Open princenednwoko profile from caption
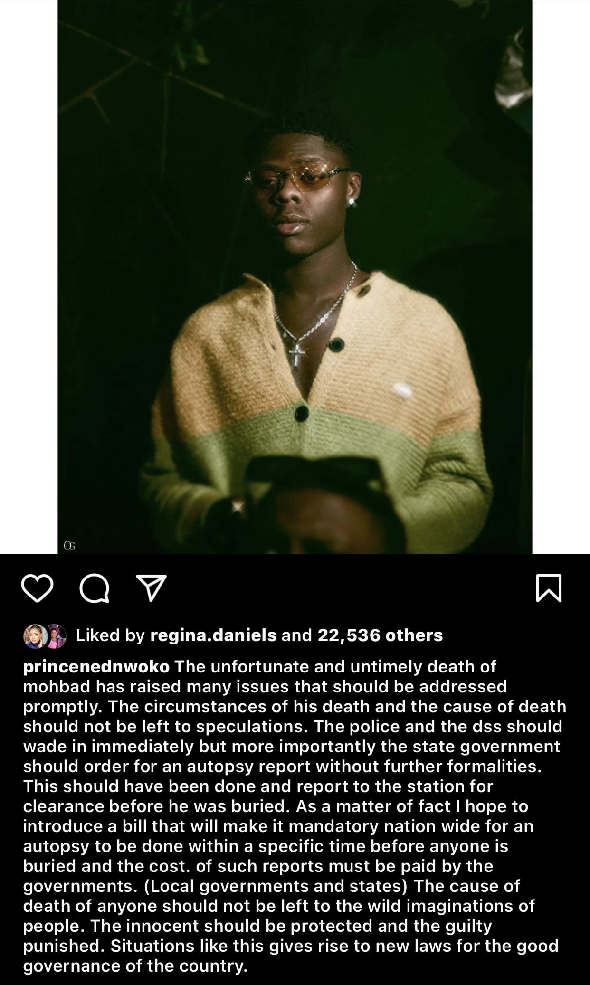This screenshot has width=590, height=985. pyautogui.click(x=96, y=667)
